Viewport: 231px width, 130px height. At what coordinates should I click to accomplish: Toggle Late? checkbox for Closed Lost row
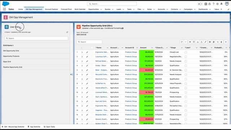coord(186,52)
